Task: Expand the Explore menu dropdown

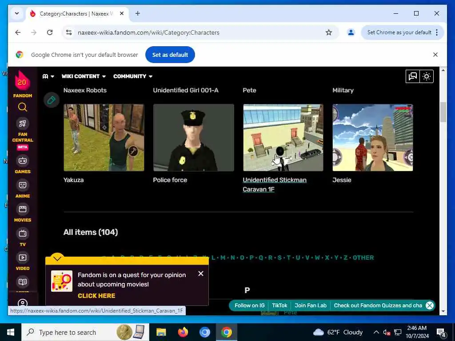Action: (x=48, y=76)
